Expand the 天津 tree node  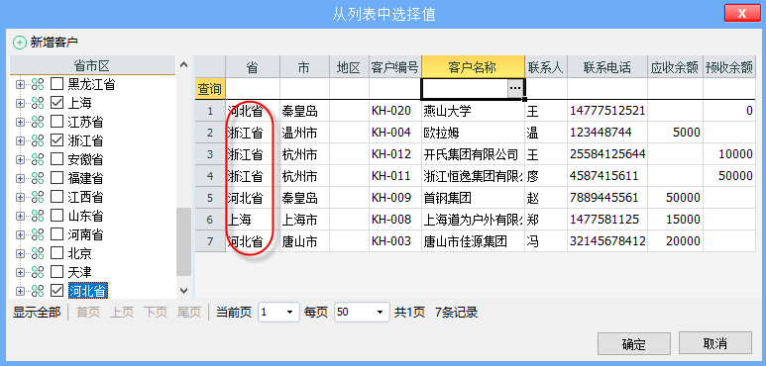click(x=20, y=272)
